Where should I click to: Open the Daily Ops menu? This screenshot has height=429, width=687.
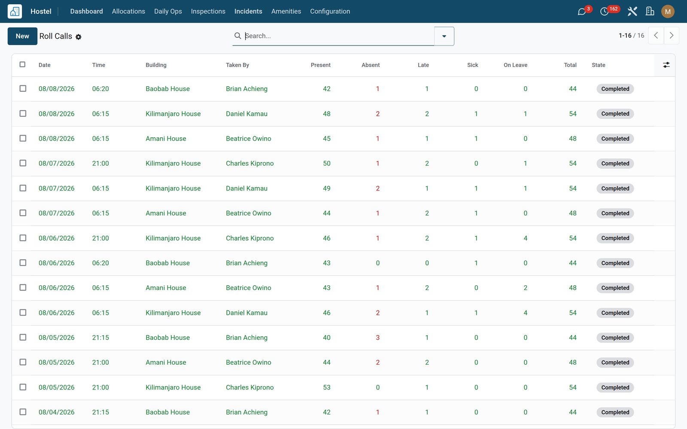(168, 11)
